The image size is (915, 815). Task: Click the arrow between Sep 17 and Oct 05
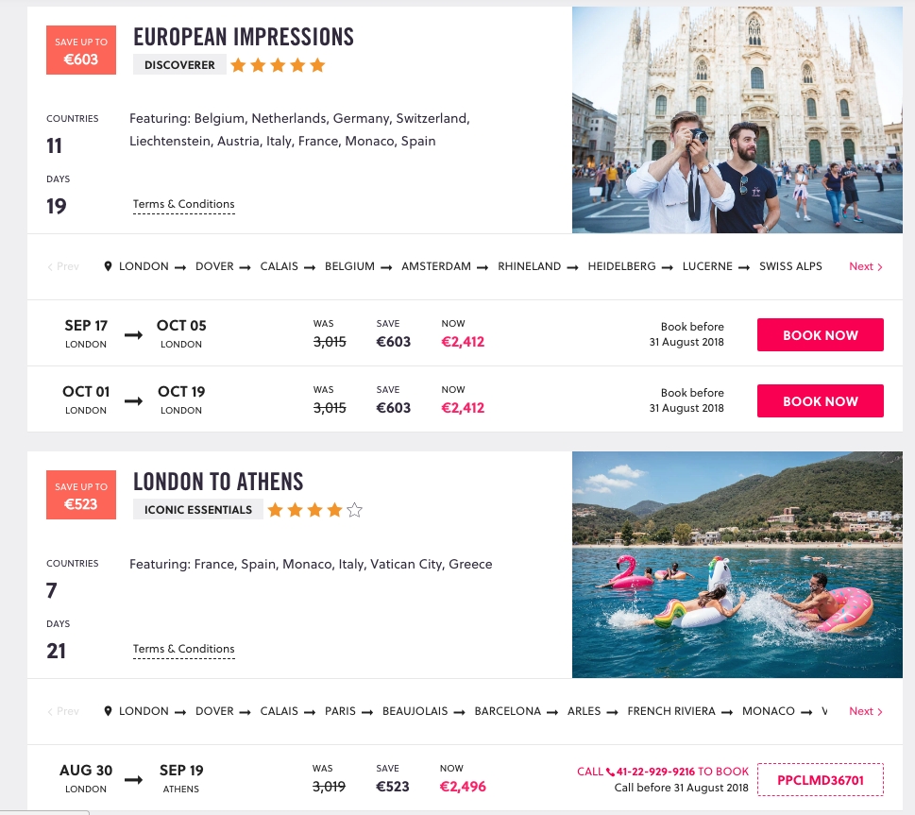pos(133,334)
